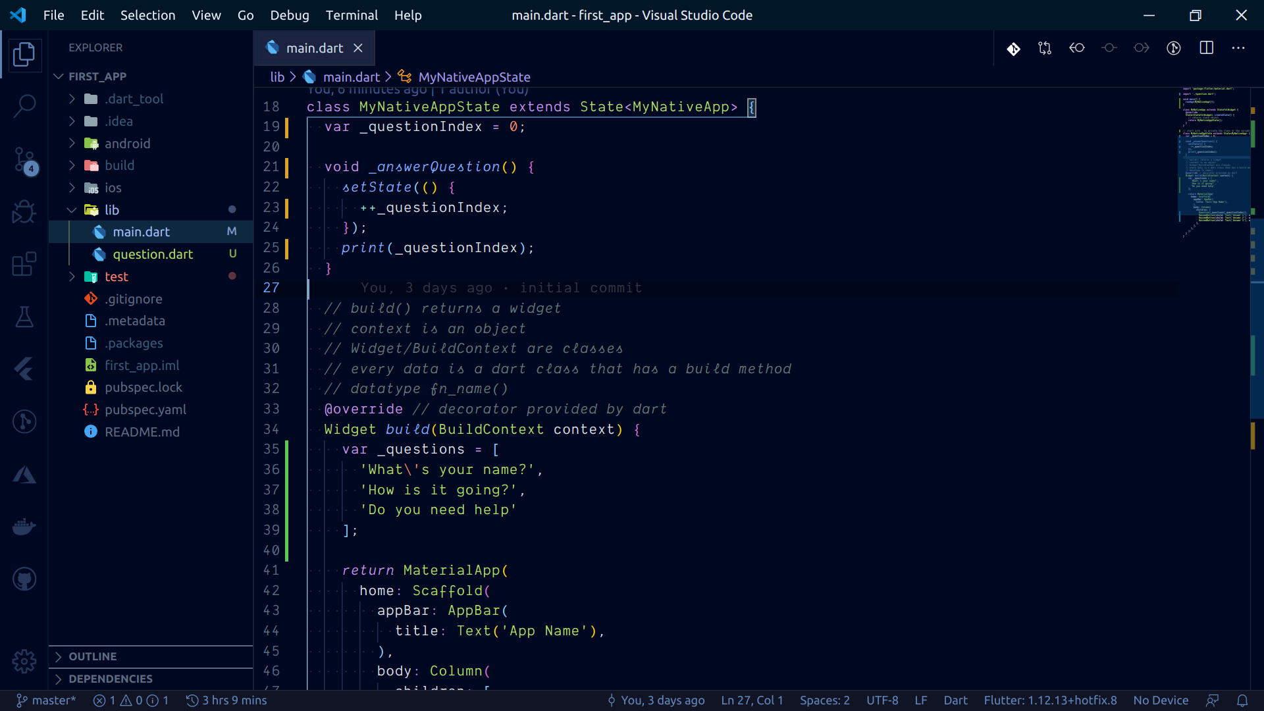Toggle the Test flask view
This screenshot has width=1264, height=711.
coord(24,317)
